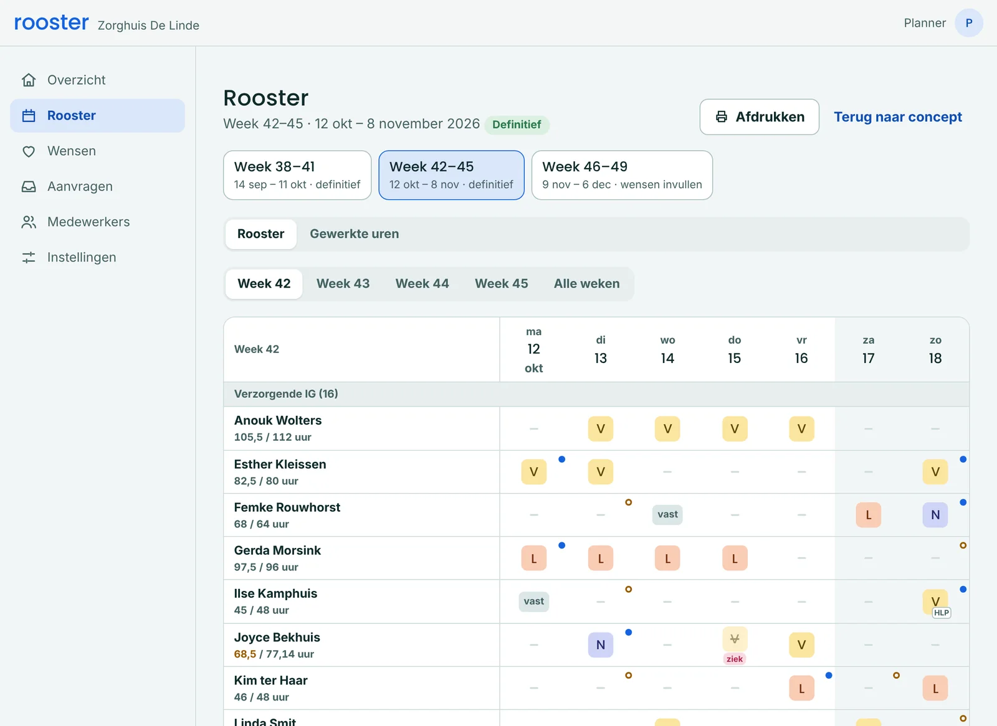Image resolution: width=997 pixels, height=726 pixels.
Task: Click the Terug naar concept link
Action: pyautogui.click(x=898, y=117)
